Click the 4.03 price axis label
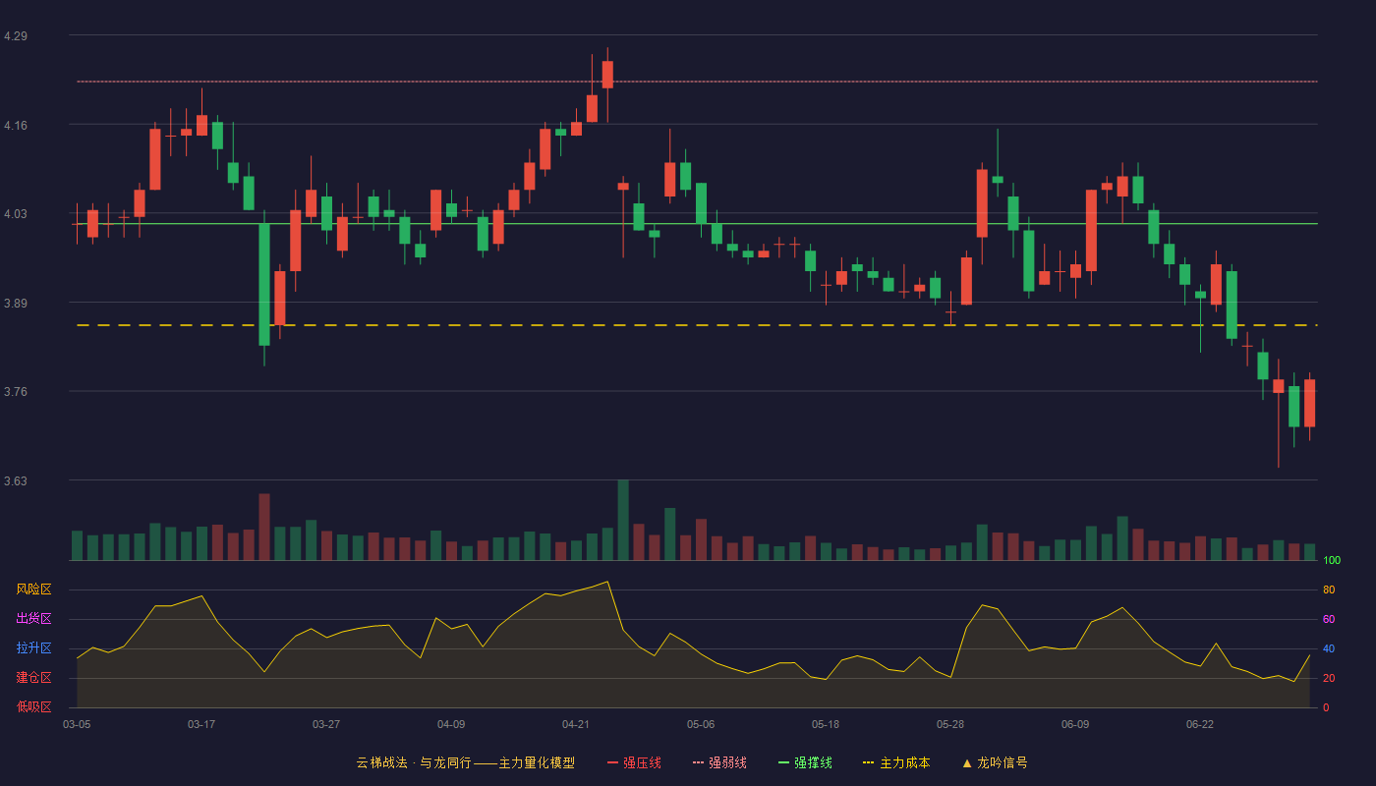Screen dimensions: 1376x786 16,214
